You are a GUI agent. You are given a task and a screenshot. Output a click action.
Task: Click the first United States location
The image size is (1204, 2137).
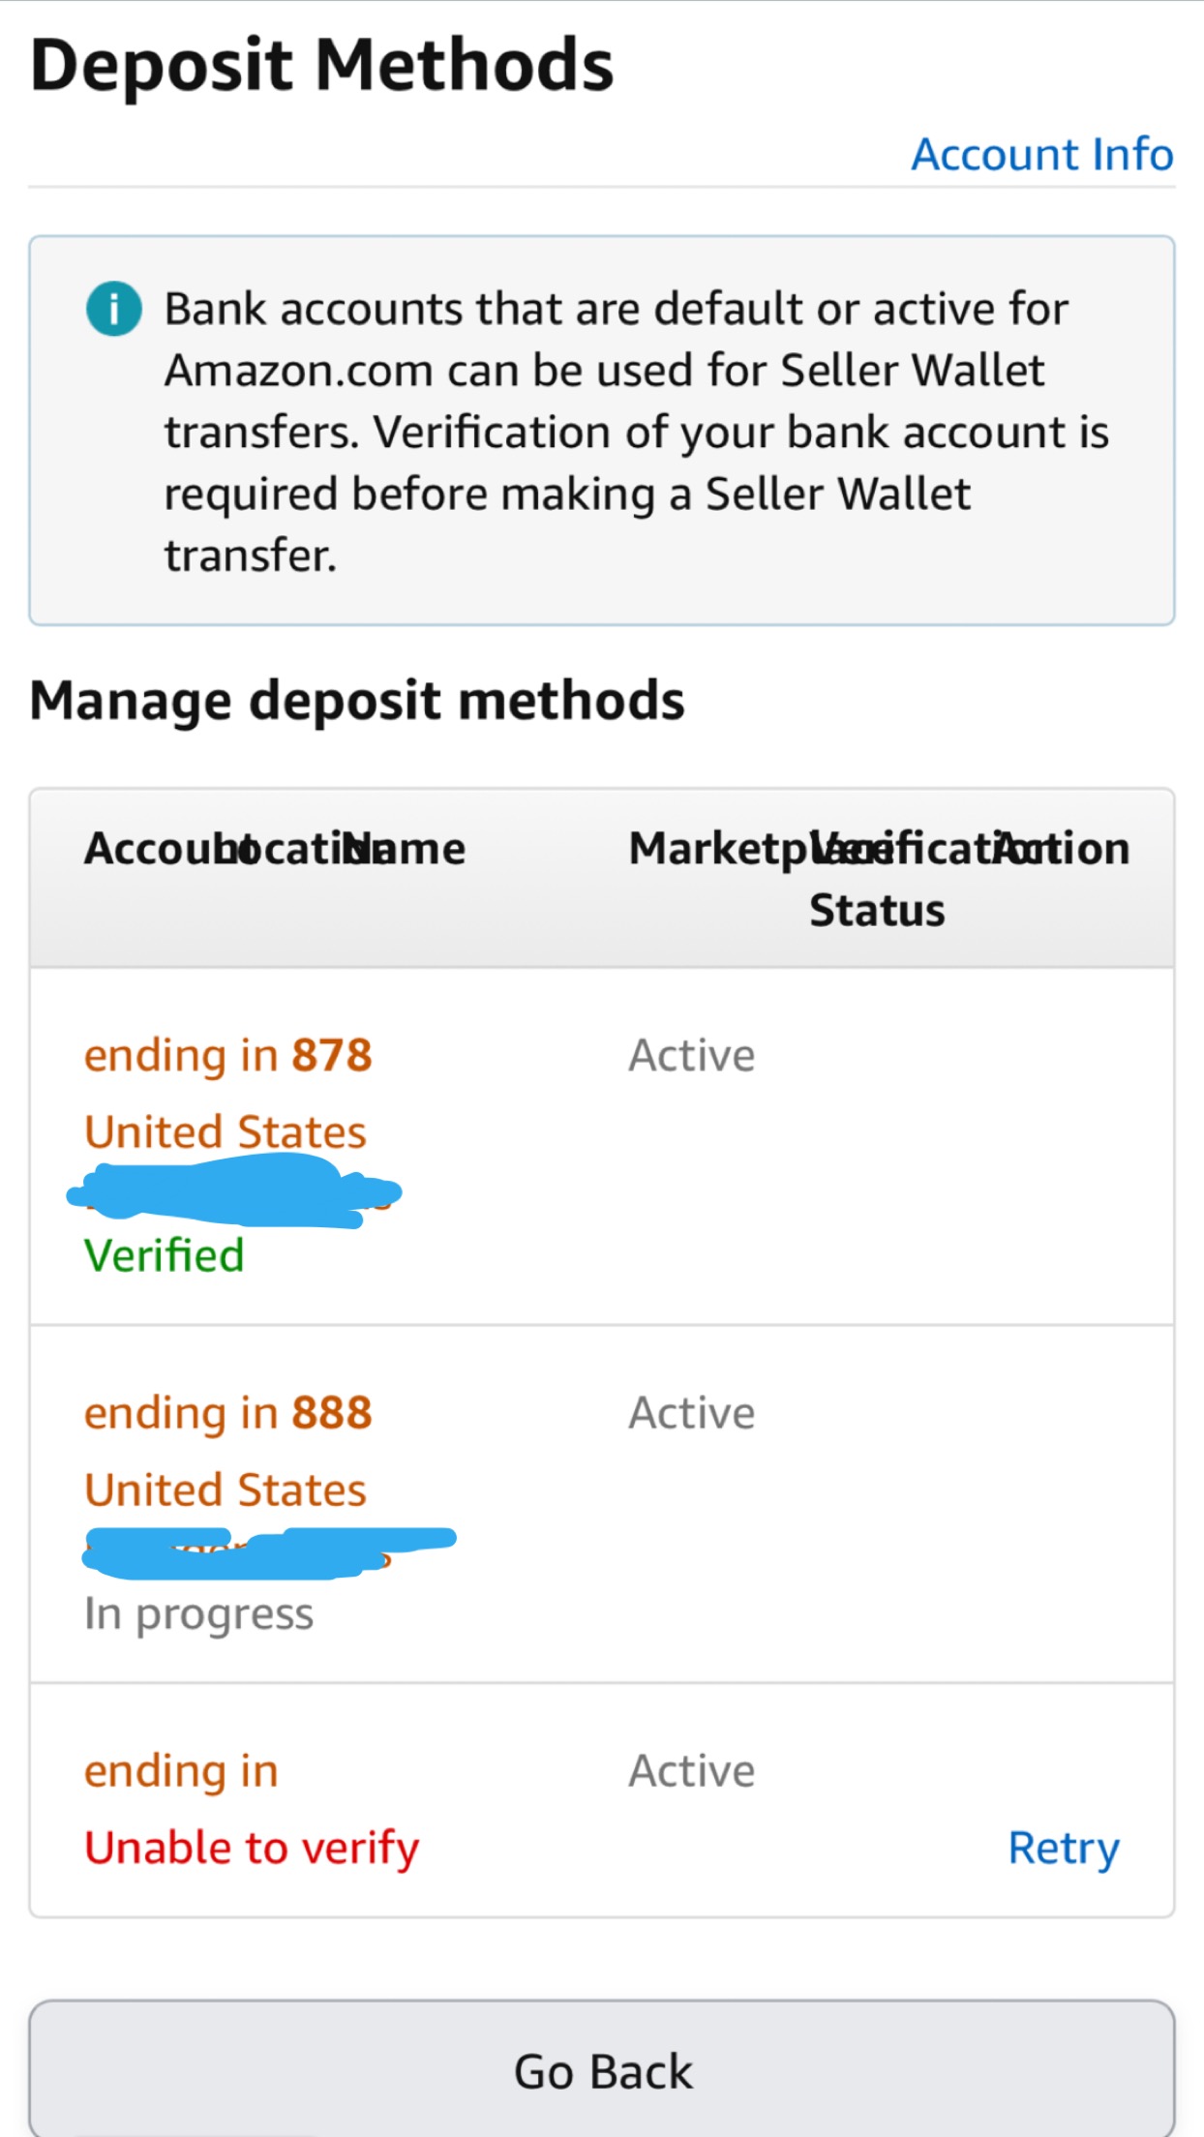[226, 1131]
